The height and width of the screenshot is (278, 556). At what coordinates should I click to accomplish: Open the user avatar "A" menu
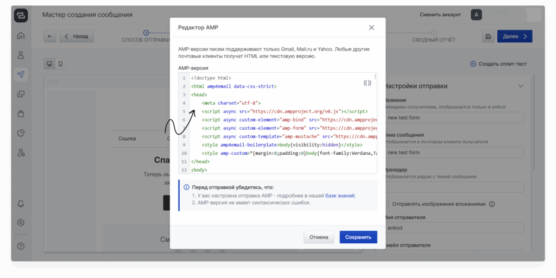click(476, 15)
